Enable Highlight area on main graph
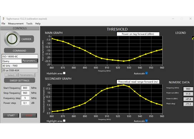194x139 pixels. [x=64, y=73]
